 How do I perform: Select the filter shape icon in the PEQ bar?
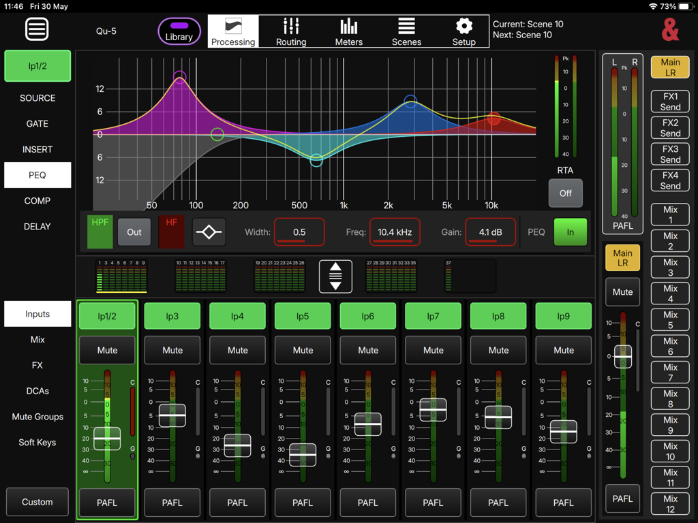click(x=209, y=232)
